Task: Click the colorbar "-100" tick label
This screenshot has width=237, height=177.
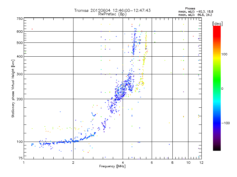Action: point(225,123)
